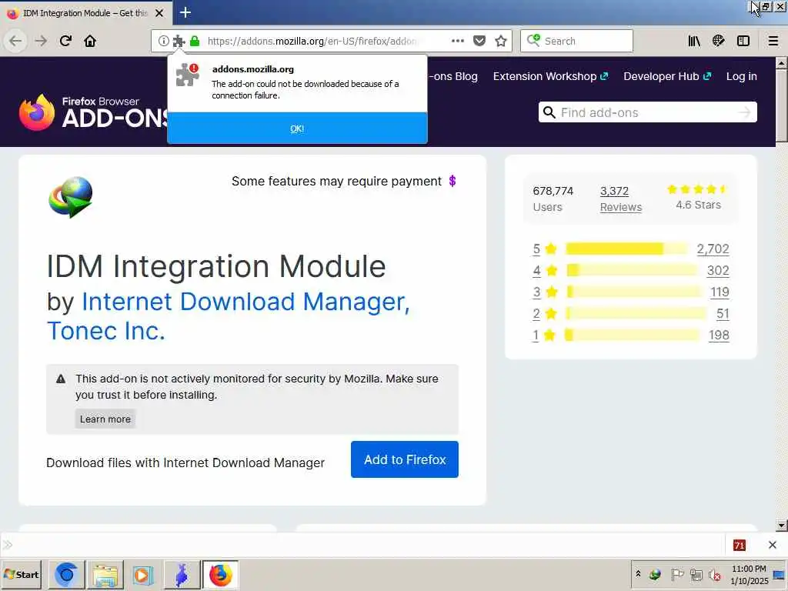Image resolution: width=788 pixels, height=591 pixels.
Task: Go back using the browser back arrow
Action: pyautogui.click(x=15, y=41)
